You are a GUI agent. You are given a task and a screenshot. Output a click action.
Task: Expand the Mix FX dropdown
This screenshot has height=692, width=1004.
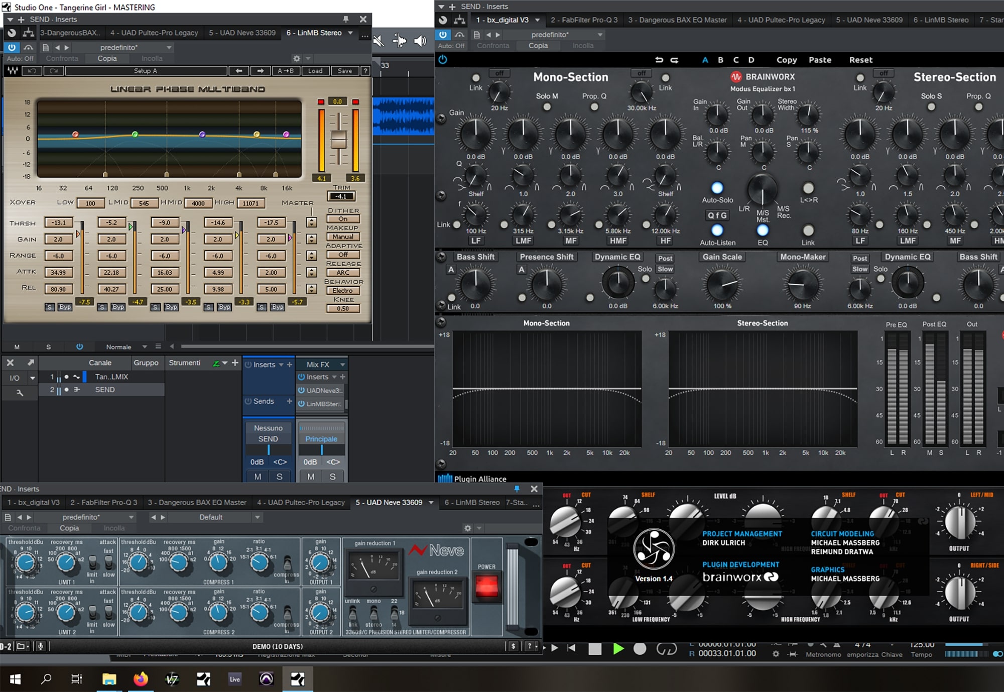point(342,365)
